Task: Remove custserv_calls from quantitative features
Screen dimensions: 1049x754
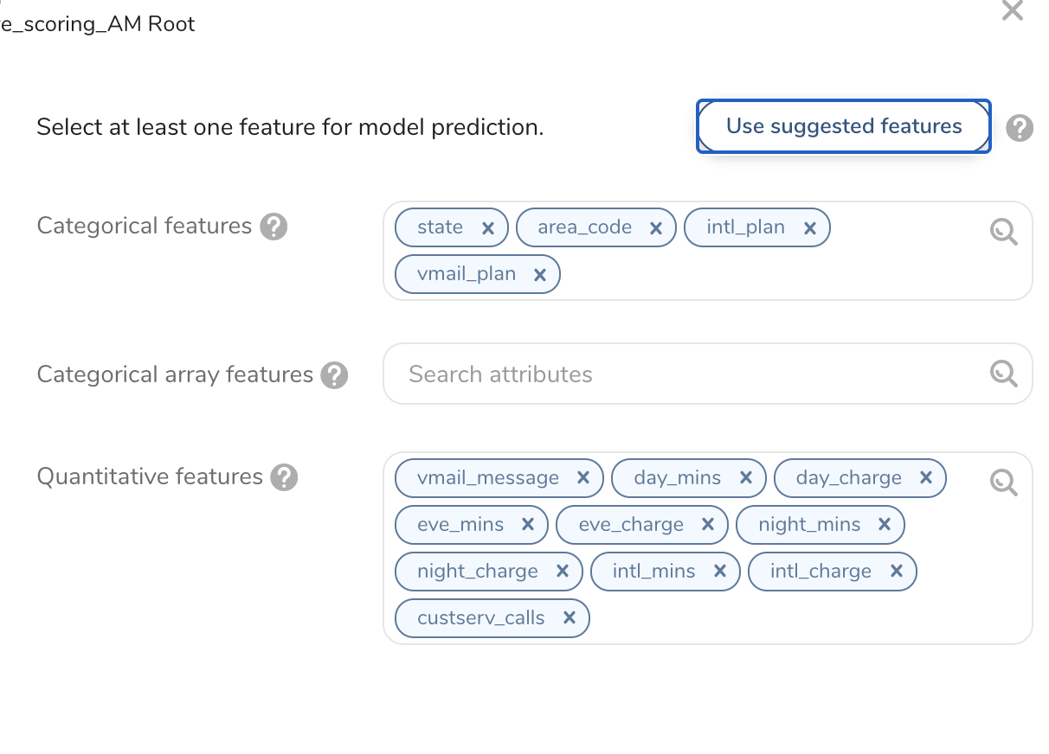Action: [x=570, y=618]
